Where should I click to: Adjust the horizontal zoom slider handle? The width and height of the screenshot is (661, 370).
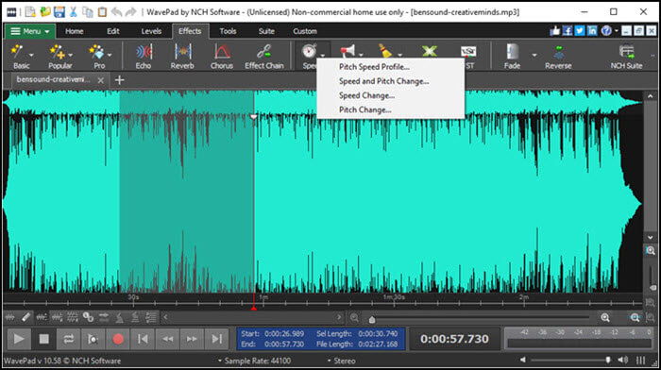tap(372, 319)
